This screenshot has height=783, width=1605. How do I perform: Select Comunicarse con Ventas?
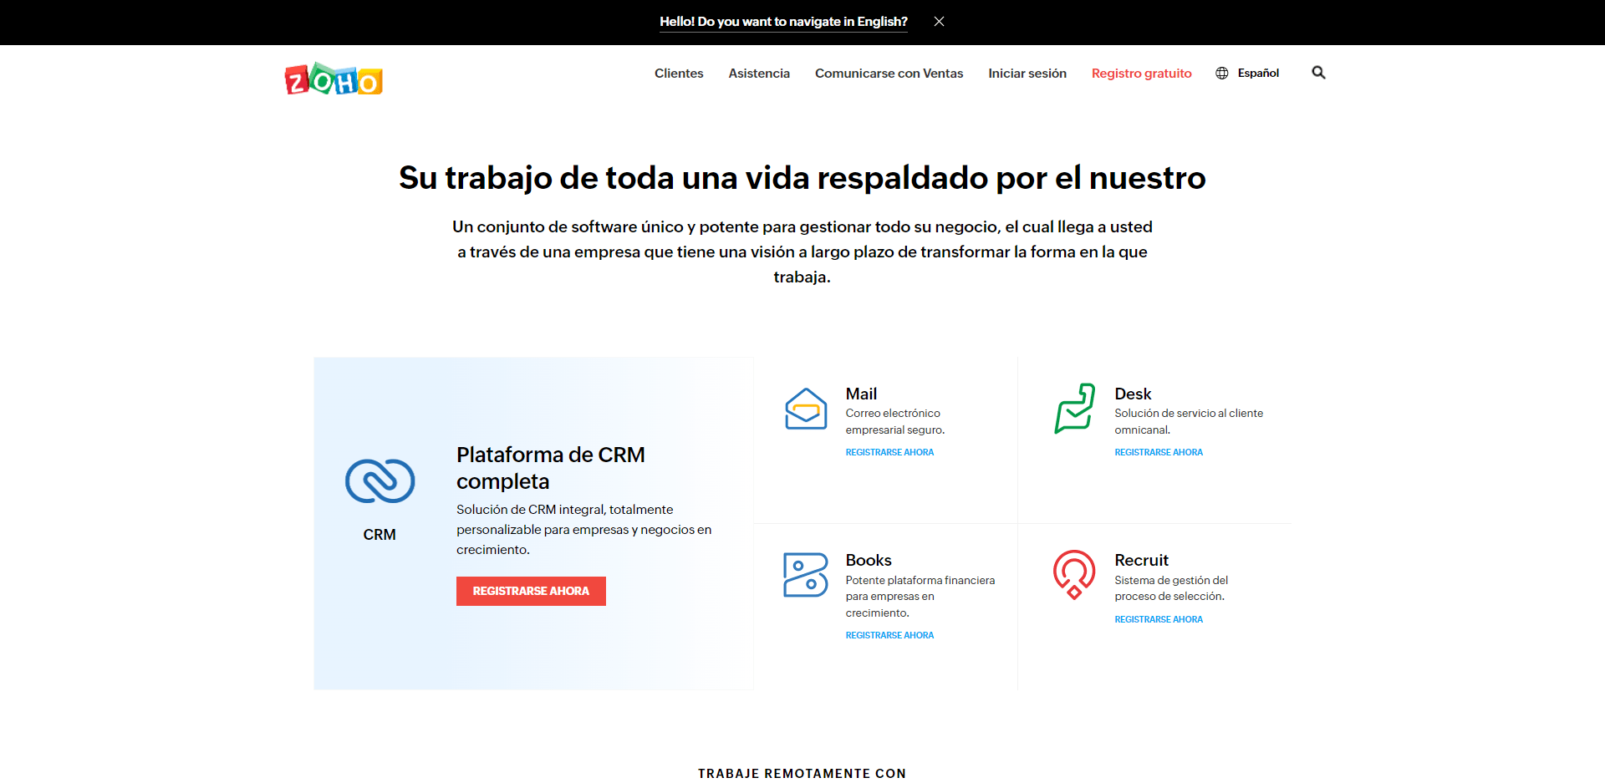(889, 74)
